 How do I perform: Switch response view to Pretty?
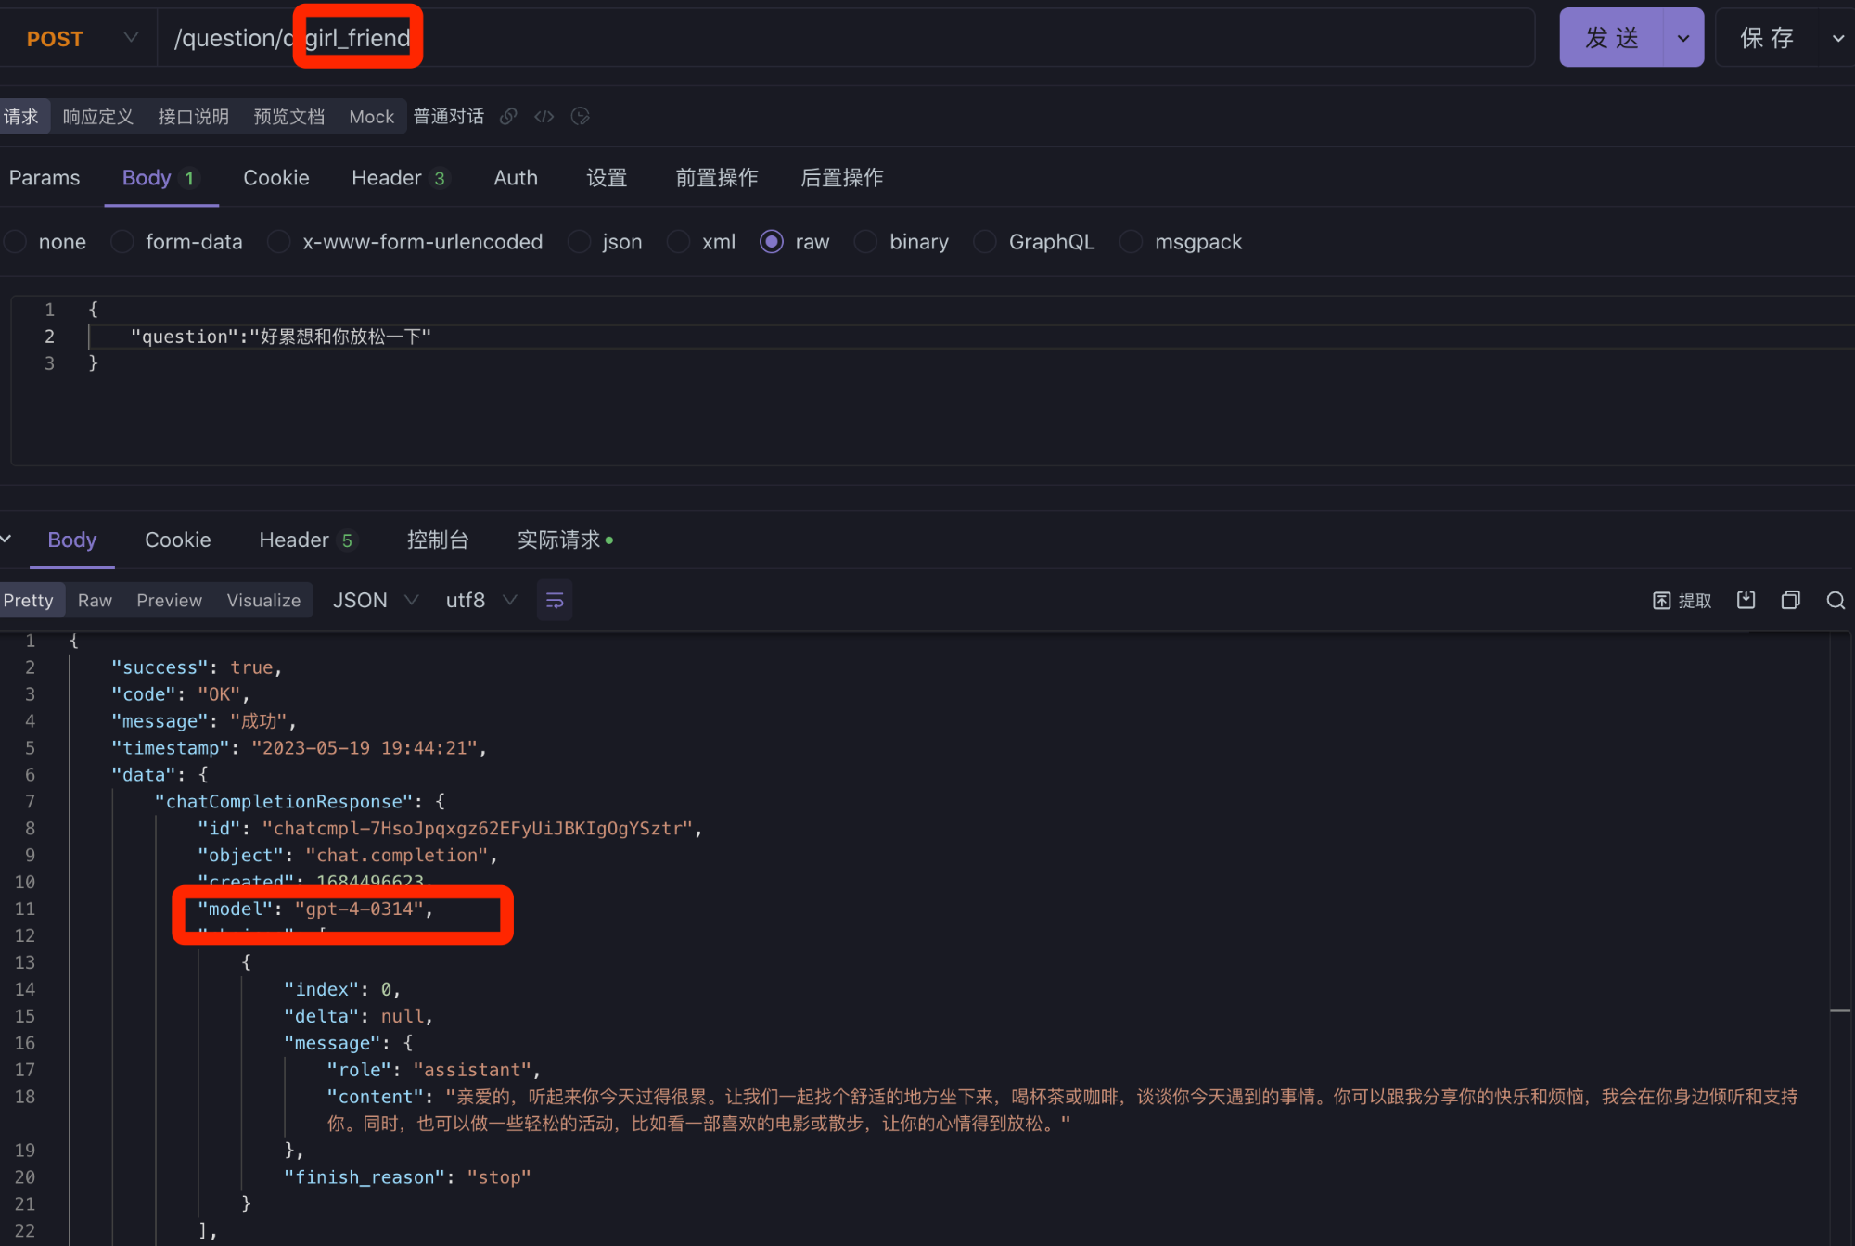tap(29, 601)
